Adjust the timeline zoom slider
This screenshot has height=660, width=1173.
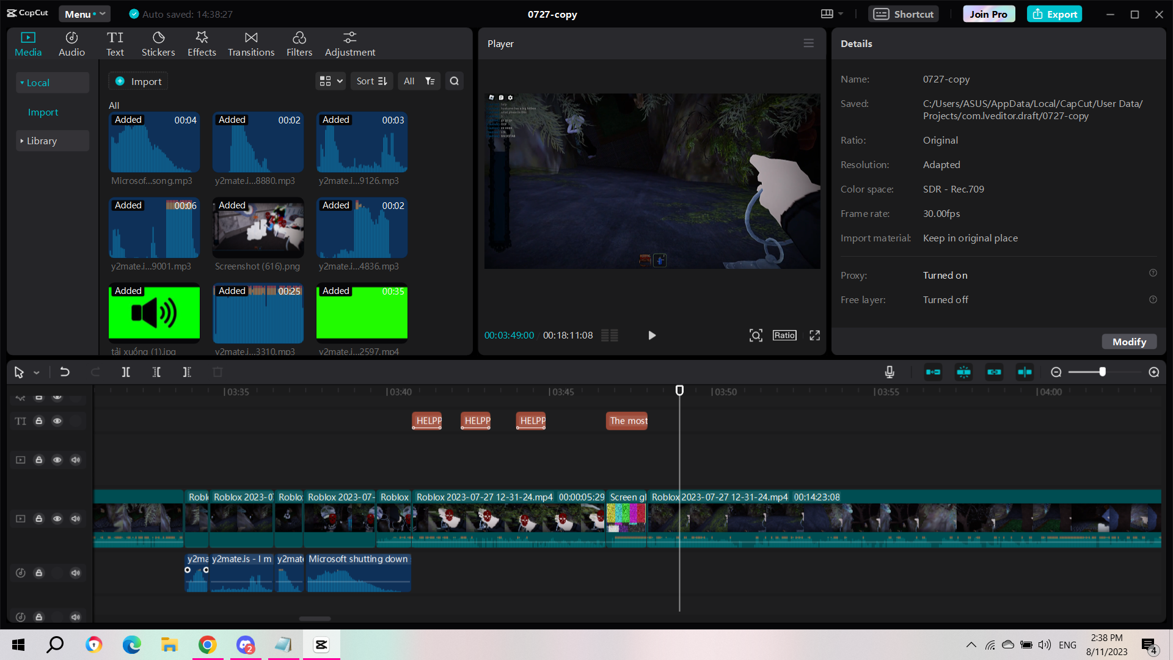click(x=1102, y=372)
